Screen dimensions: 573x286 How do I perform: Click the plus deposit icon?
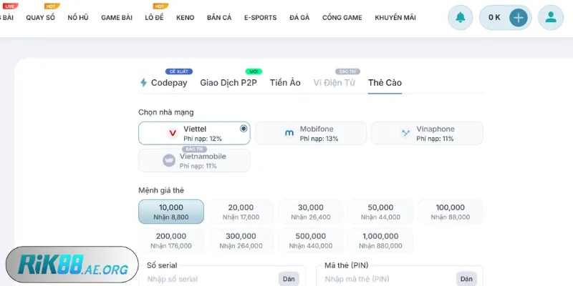point(519,17)
